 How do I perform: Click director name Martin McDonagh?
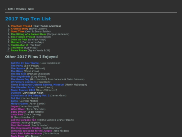point(76,85)
